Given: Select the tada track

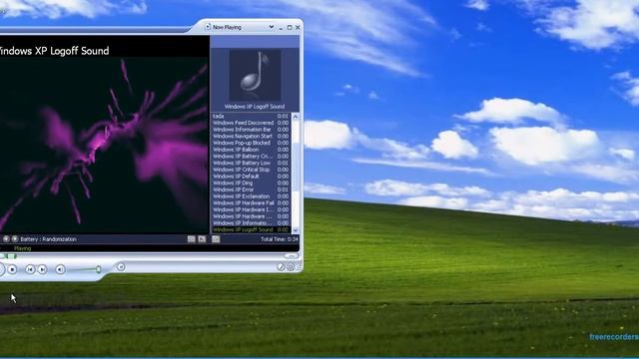Looking at the screenshot, I should pyautogui.click(x=251, y=116).
